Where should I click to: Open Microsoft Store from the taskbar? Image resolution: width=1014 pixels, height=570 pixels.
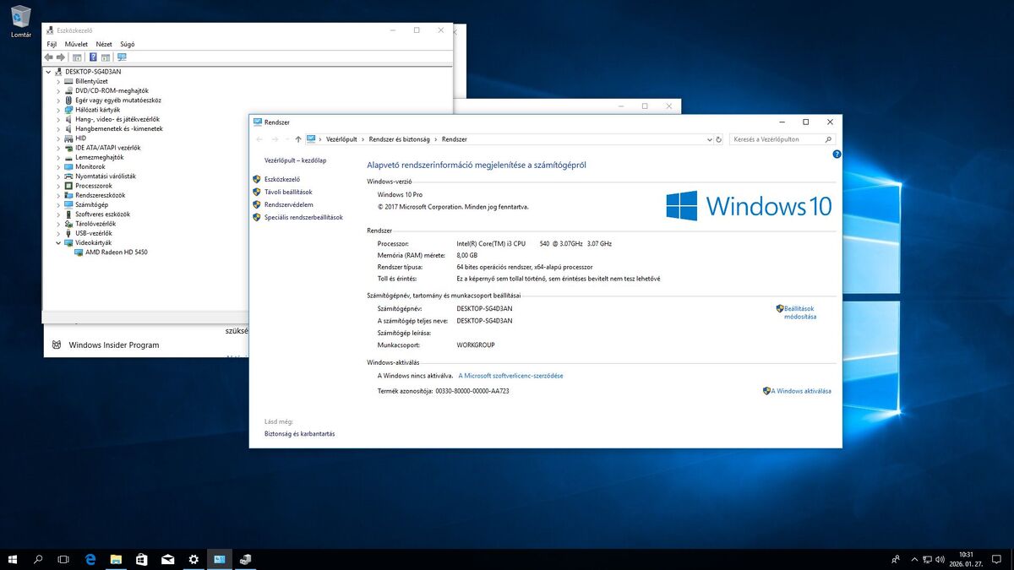coord(142,559)
